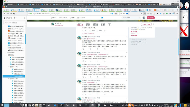Screen dimensions: 190x107
Task: Open page actions ellipsis in address bar
Action: coord(121,14)
